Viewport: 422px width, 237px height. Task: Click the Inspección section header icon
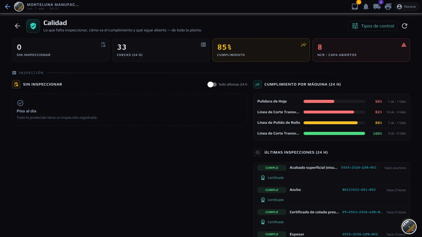click(x=14, y=73)
